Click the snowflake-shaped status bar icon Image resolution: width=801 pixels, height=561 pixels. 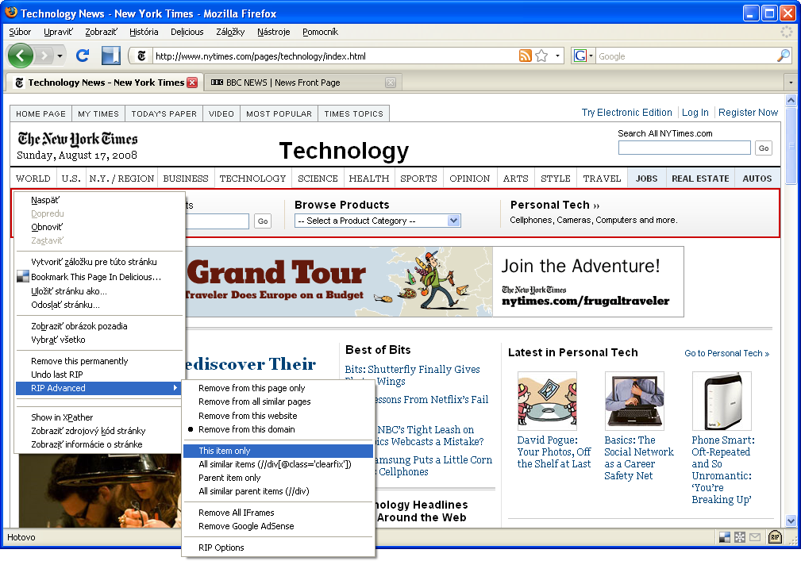739,537
